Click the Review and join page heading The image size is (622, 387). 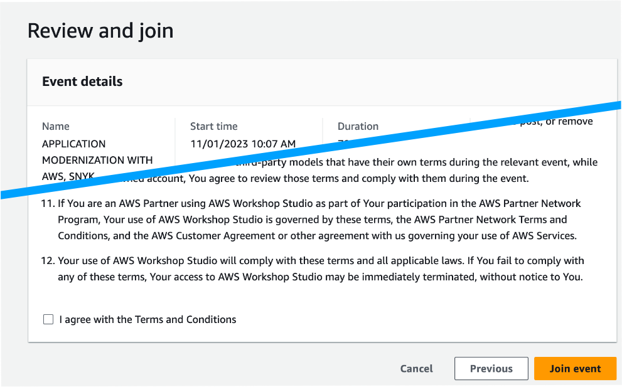click(100, 31)
